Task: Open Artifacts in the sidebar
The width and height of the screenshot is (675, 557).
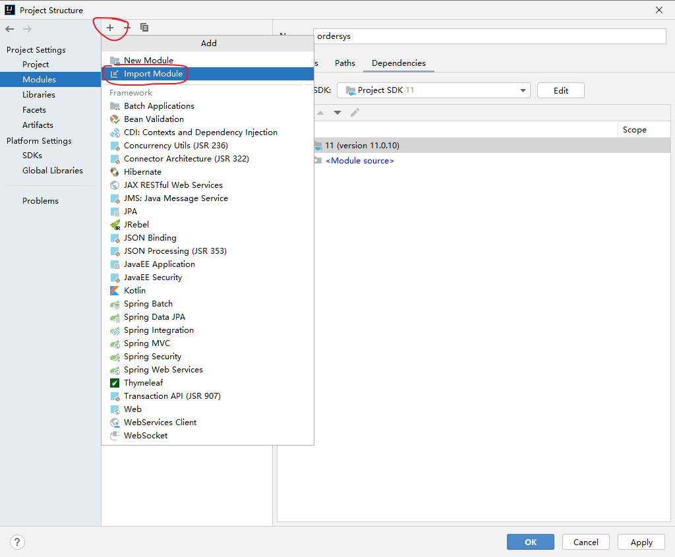Action: pyautogui.click(x=50, y=125)
